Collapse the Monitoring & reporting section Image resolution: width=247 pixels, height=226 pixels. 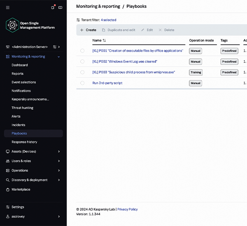tap(59, 57)
